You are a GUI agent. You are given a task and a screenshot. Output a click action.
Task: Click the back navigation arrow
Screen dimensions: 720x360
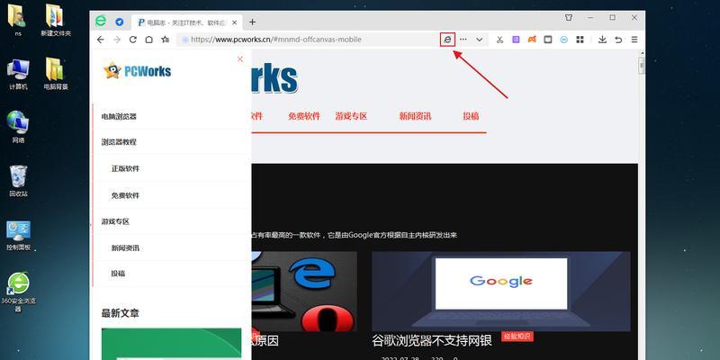[101, 40]
